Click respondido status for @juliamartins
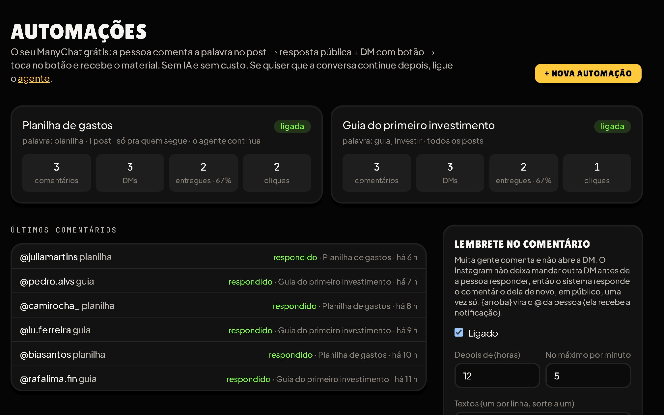664x415 pixels. [x=295, y=258]
